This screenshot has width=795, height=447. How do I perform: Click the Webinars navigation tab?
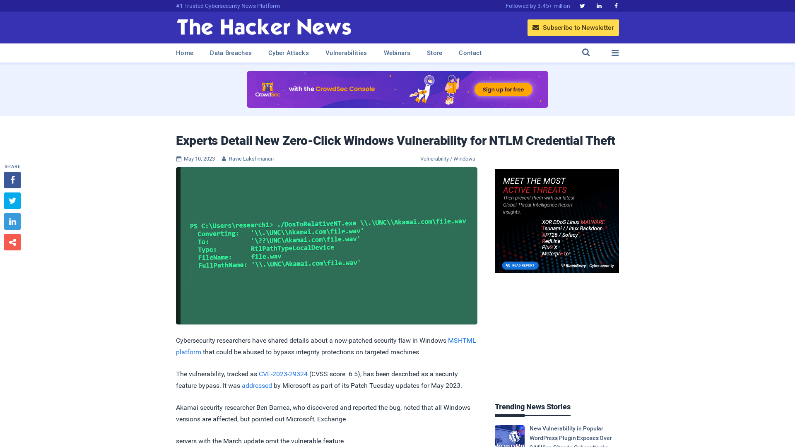(x=397, y=53)
